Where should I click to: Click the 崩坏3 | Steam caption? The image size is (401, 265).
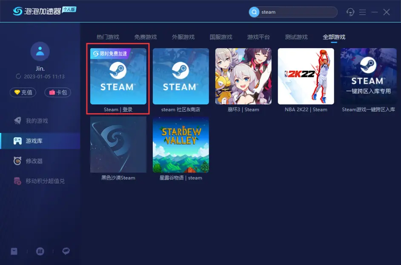tap(243, 109)
